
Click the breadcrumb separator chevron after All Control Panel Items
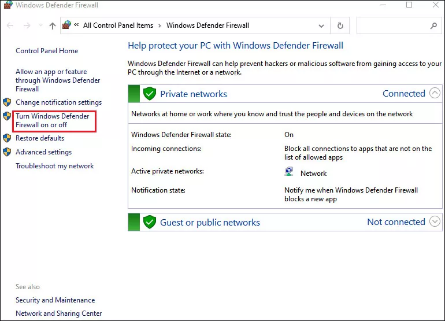pyautogui.click(x=160, y=25)
